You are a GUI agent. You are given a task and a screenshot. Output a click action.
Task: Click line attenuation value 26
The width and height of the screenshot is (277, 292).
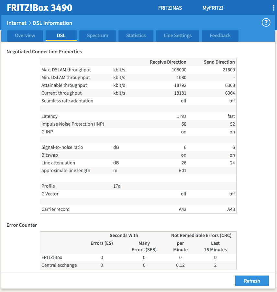click(x=184, y=163)
